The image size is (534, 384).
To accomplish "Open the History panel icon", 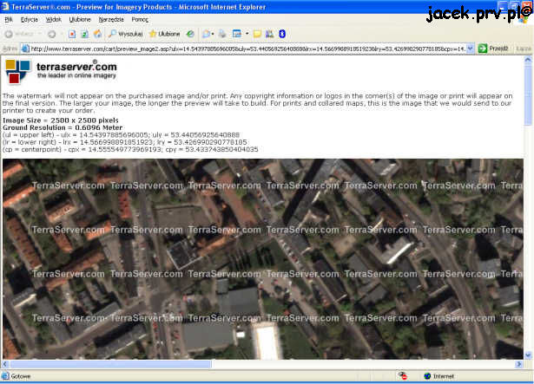I will click(190, 34).
